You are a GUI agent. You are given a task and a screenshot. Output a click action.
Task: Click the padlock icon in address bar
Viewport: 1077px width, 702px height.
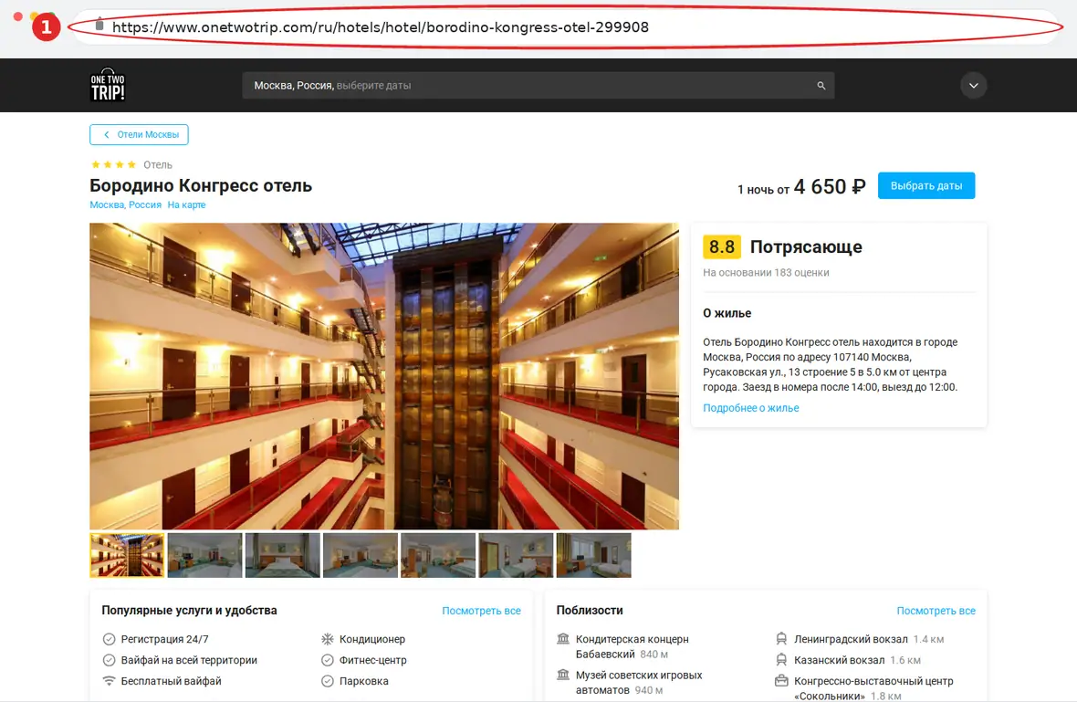click(99, 25)
